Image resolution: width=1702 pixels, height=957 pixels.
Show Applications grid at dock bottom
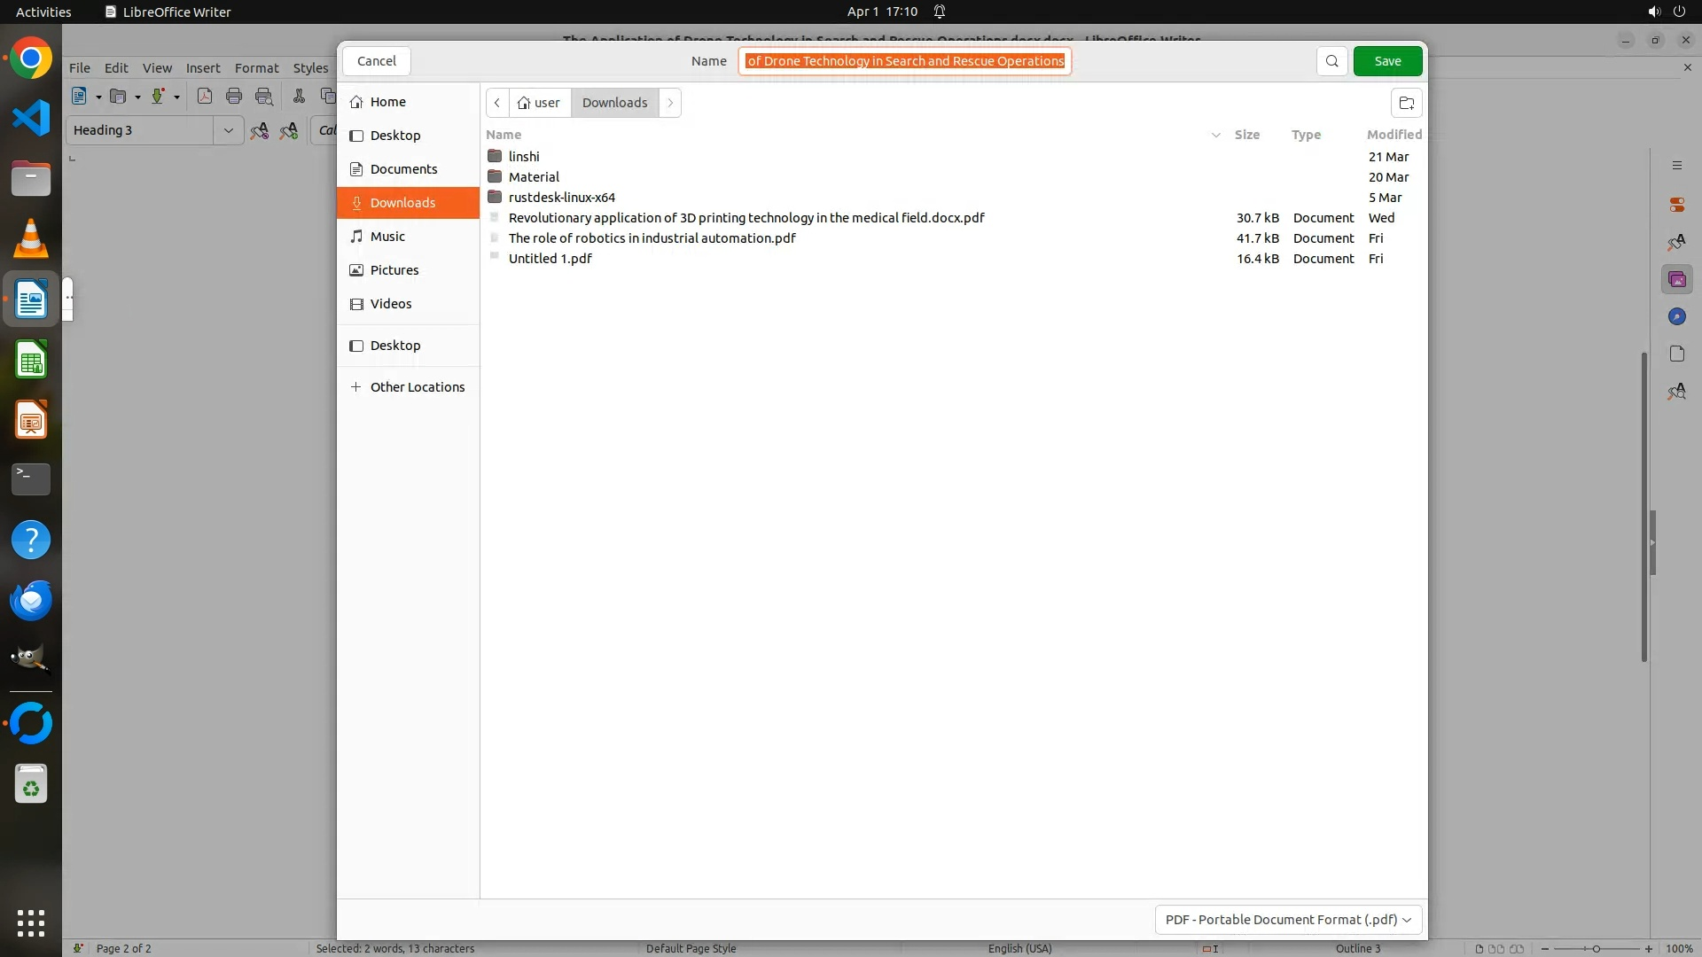(x=31, y=922)
